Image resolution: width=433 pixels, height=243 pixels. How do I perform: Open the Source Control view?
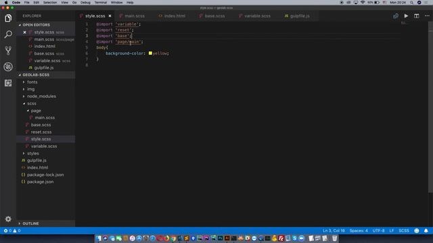click(8, 51)
